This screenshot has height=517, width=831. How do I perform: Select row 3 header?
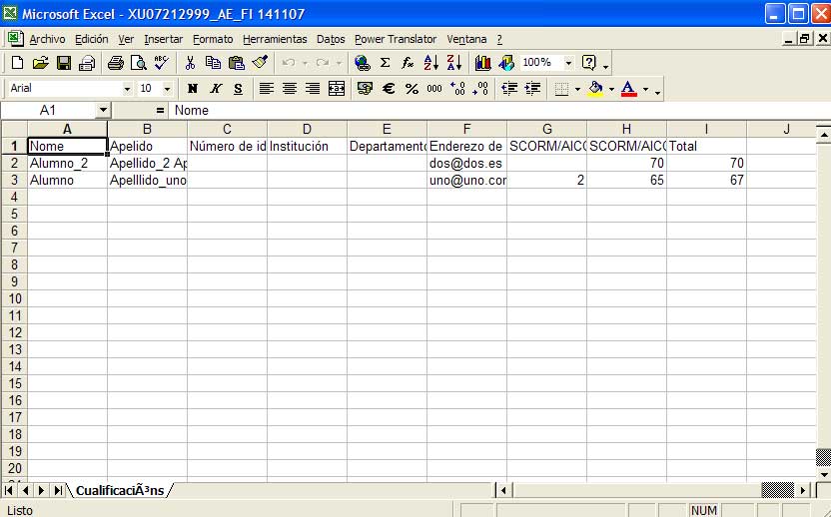[x=14, y=181]
